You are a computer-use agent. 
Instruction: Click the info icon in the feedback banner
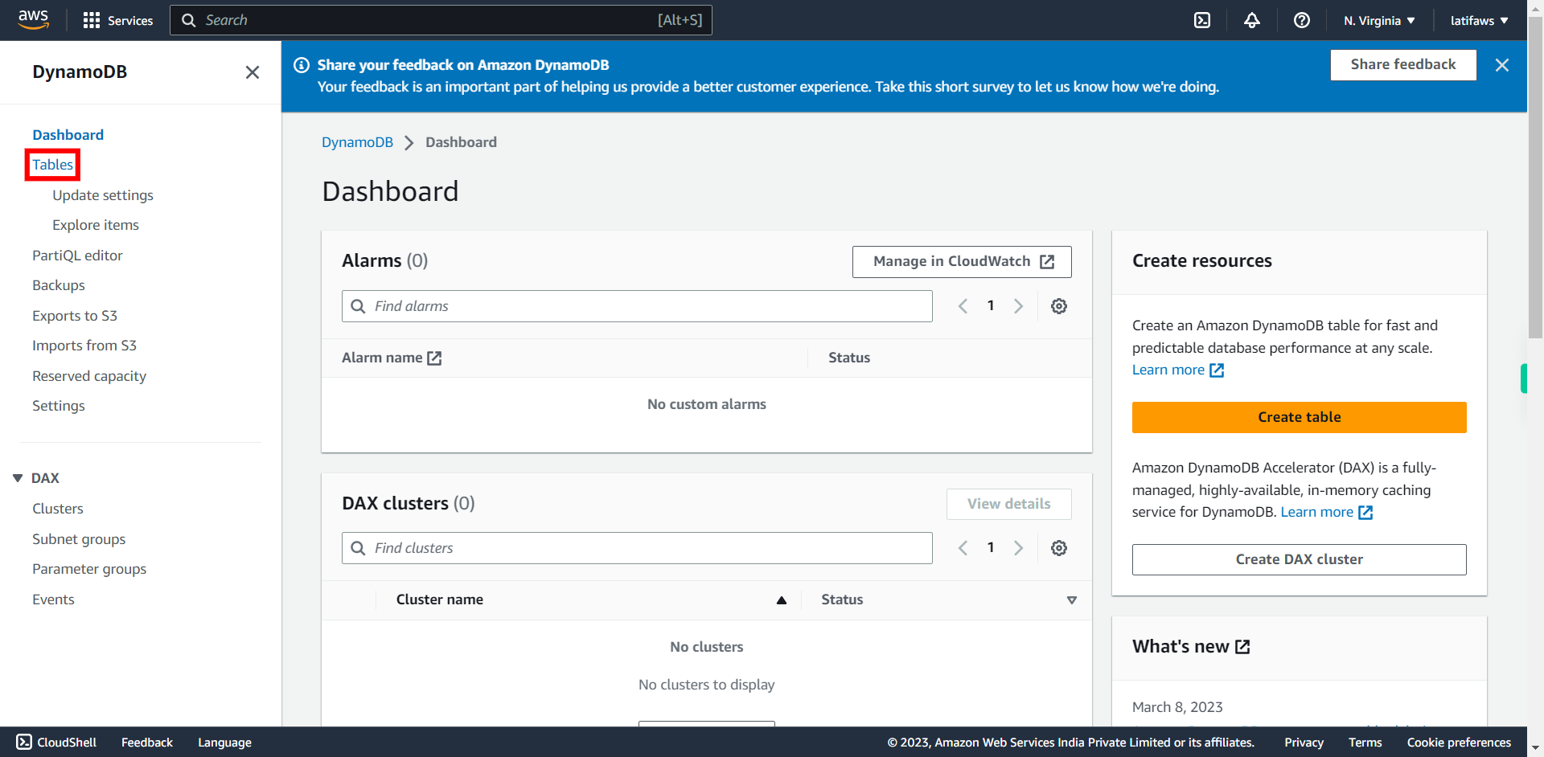(302, 65)
